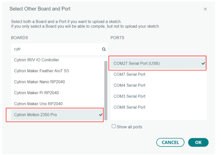Viewport: 221px width, 155px height.
Task: Choose Cytron Maker Uno RP2040 board
Action: (38, 104)
